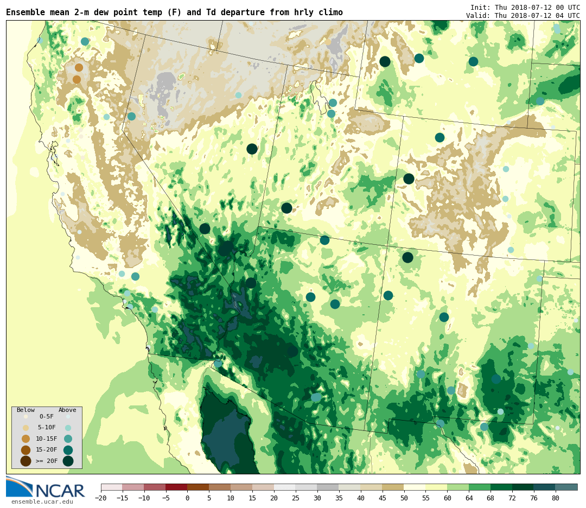Click the 'Ensemble mean 2-m dew point' title
The image size is (586, 508).
[x=174, y=12]
